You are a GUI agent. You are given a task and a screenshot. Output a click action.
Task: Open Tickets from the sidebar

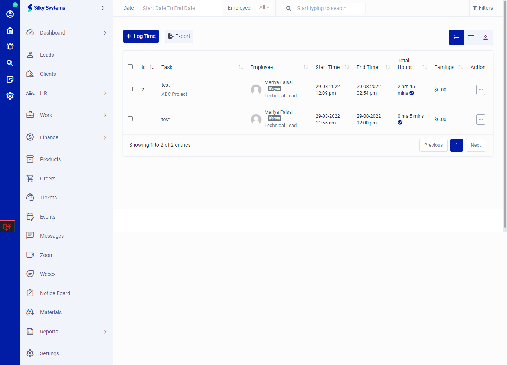pyautogui.click(x=48, y=198)
